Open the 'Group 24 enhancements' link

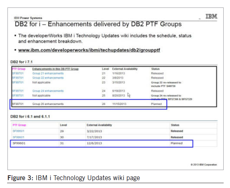click(x=48, y=91)
